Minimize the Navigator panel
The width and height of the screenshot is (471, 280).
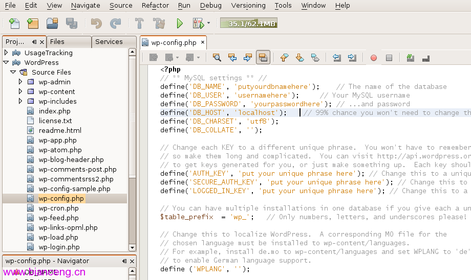pyautogui.click(x=124, y=261)
